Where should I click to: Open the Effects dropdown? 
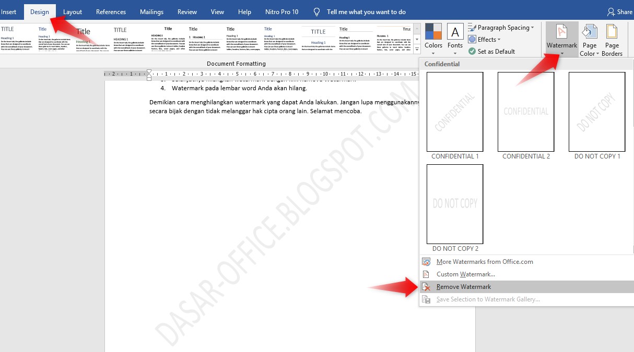(x=484, y=40)
